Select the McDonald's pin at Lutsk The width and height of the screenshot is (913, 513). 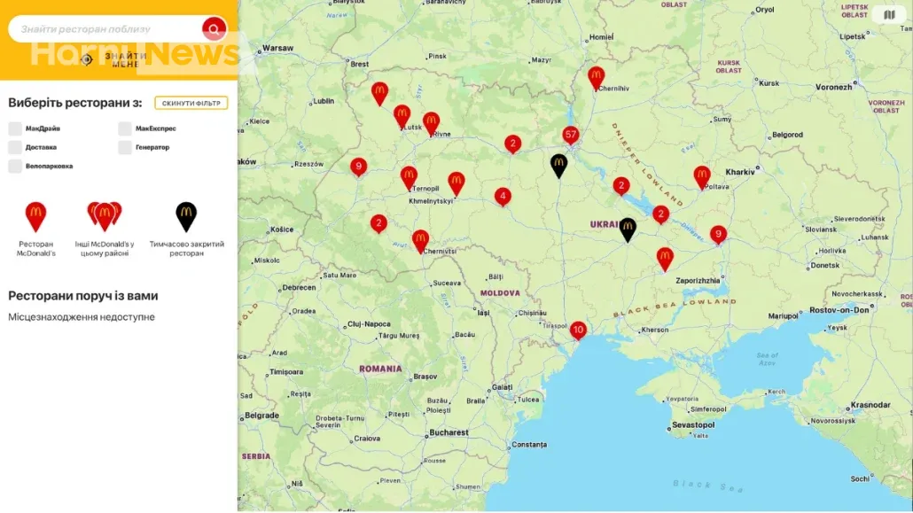point(402,115)
